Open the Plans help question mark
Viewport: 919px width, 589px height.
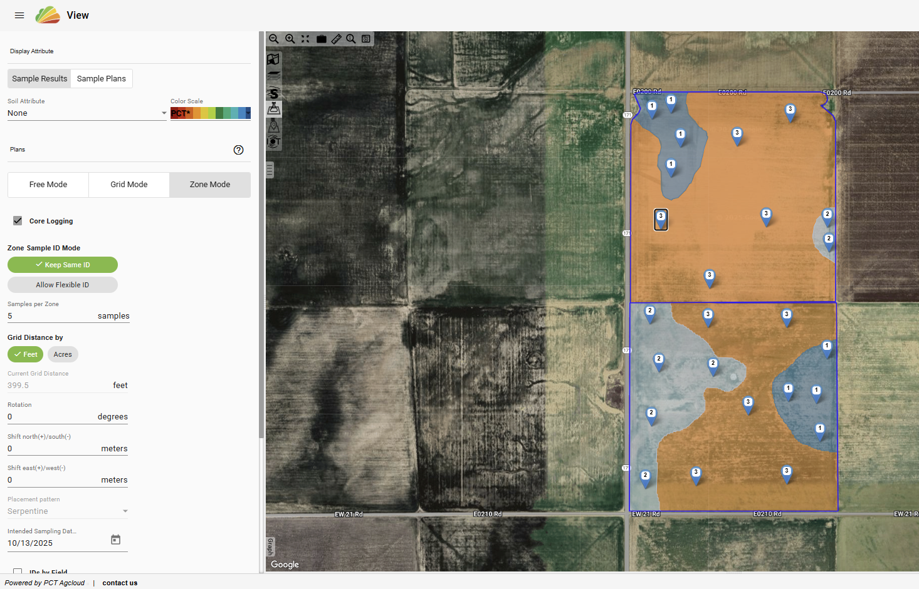(x=238, y=150)
